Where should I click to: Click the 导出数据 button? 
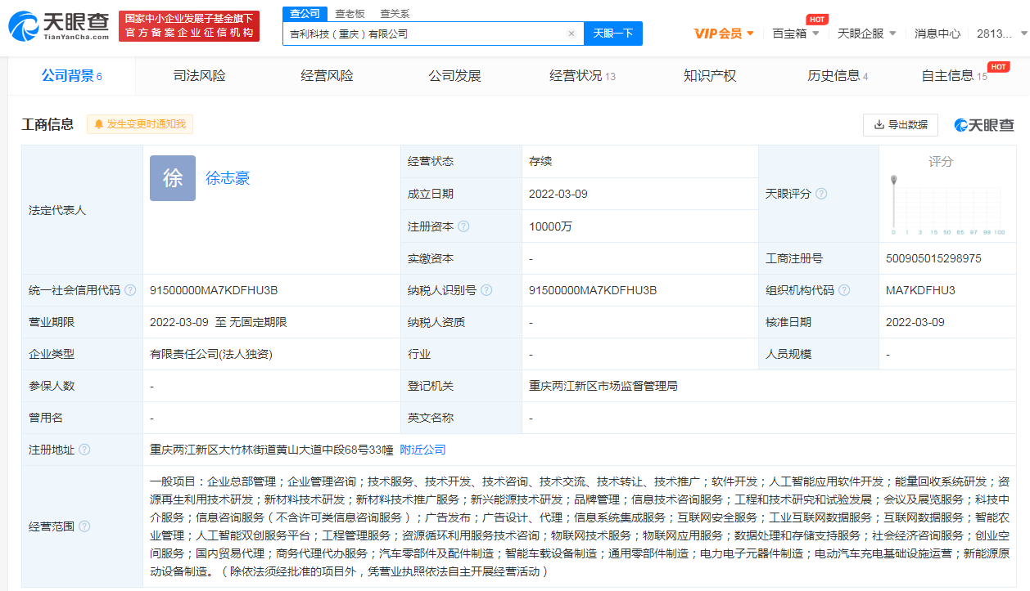coord(901,125)
